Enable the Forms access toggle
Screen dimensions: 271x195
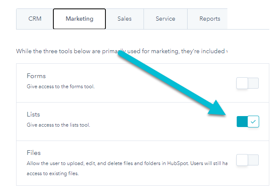pos(247,83)
